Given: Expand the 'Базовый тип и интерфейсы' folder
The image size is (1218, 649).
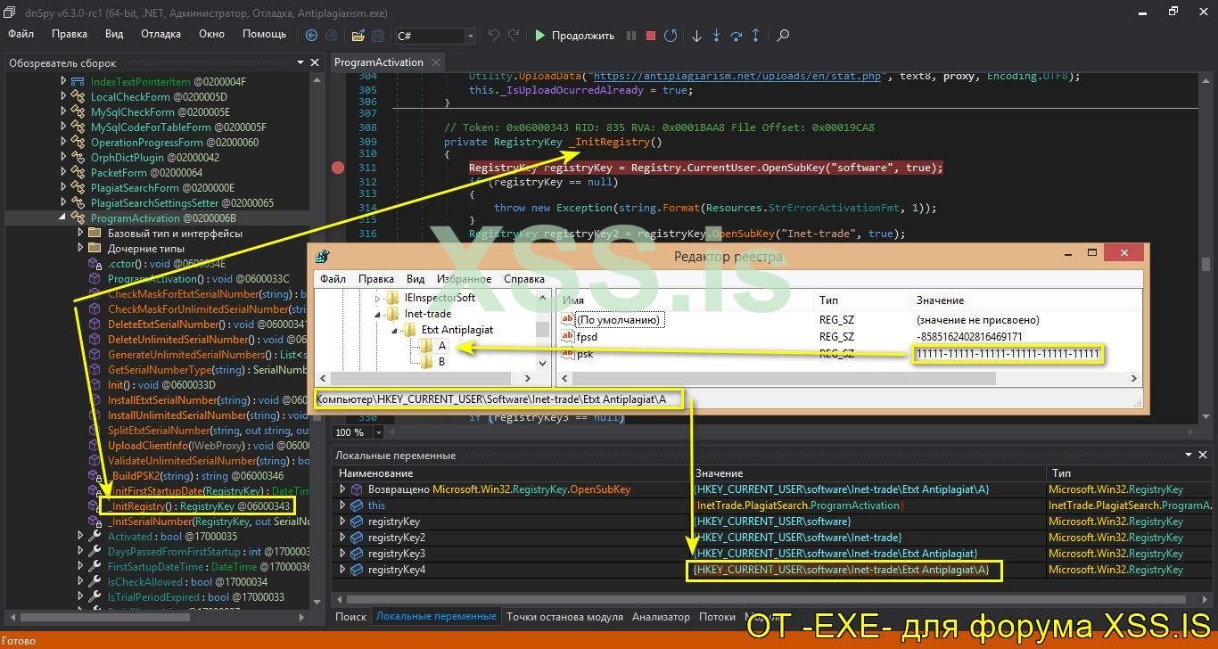Looking at the screenshot, I should [x=80, y=233].
